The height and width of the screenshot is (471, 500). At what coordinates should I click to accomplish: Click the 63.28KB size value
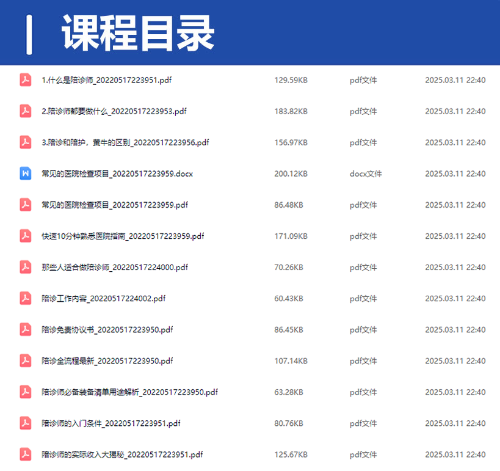289,392
